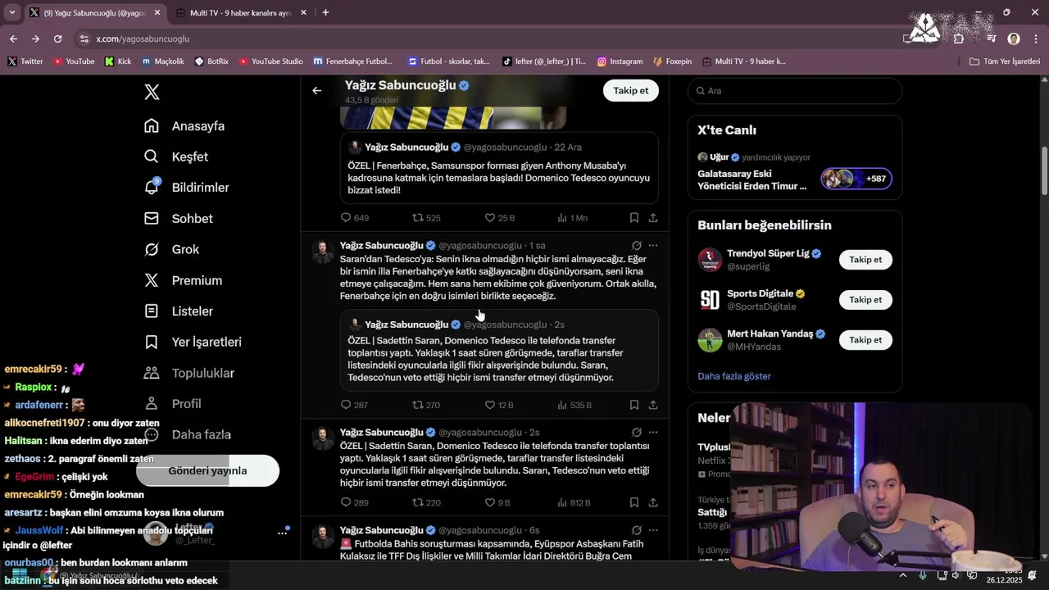Reload the page

click(57, 39)
